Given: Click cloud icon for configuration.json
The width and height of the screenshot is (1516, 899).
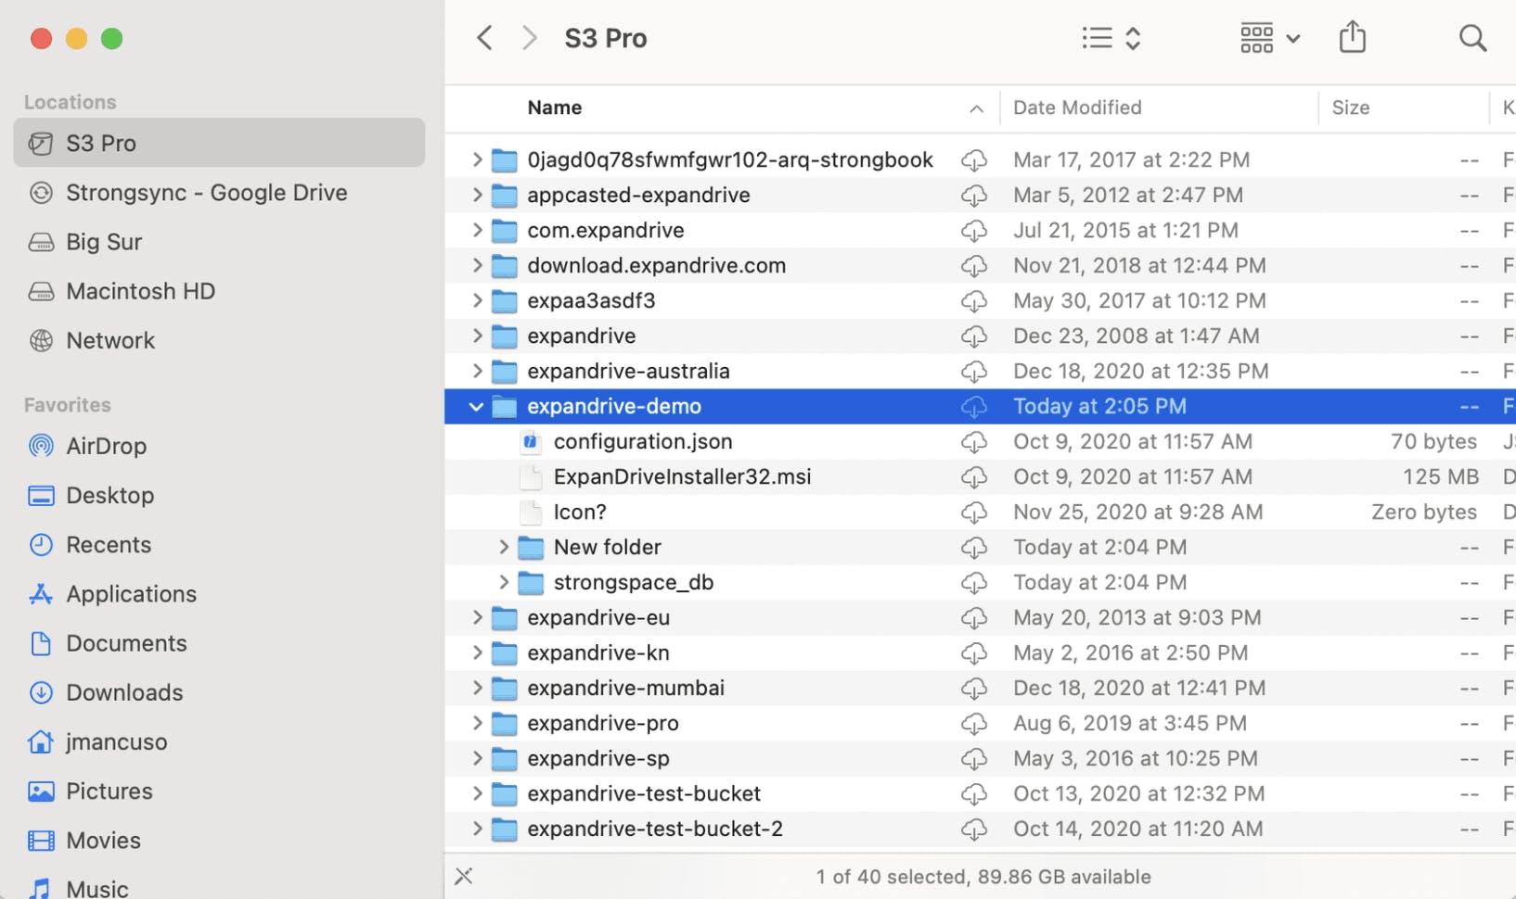Looking at the screenshot, I should 973,442.
